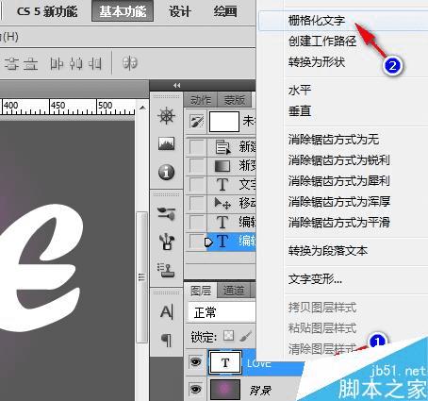The width and height of the screenshot is (428, 401).
Task: Hide the LOVE text layer
Action: pos(196,362)
